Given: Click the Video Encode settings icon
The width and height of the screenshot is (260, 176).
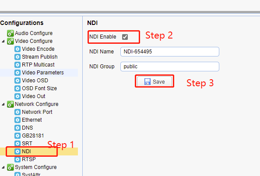Looking at the screenshot, I should [x=18, y=49].
